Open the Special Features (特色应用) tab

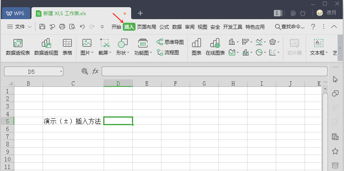tap(255, 27)
